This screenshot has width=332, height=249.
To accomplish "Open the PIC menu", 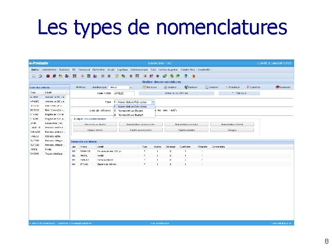I will pyautogui.click(x=74, y=70).
